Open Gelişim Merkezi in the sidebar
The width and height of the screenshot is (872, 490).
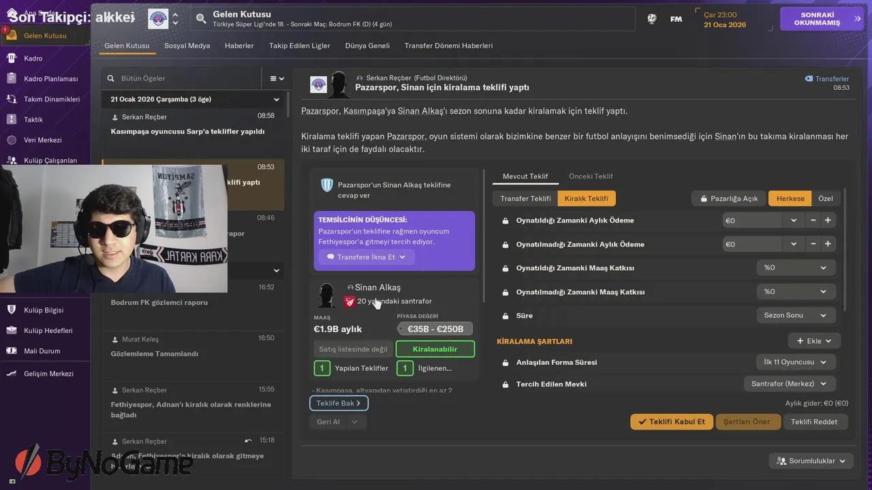(x=48, y=374)
